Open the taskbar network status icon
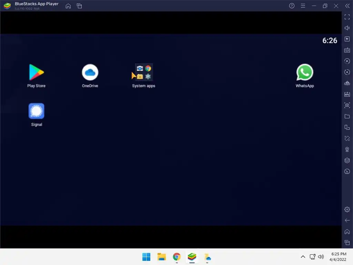Image resolution: width=353 pixels, height=265 pixels. click(x=312, y=257)
